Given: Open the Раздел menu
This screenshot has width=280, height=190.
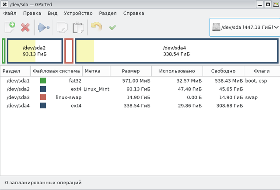Looking at the screenshot, I should coord(108,14).
